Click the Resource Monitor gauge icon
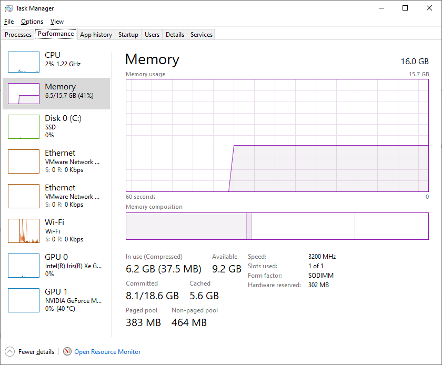 click(67, 351)
